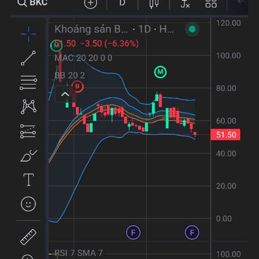Select the forecast and measurement lines tool
Screen dimensions: 259x259
28,131
